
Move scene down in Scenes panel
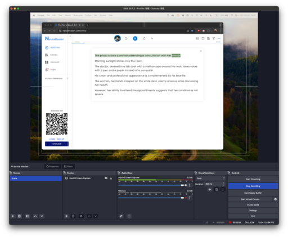pos(42,216)
